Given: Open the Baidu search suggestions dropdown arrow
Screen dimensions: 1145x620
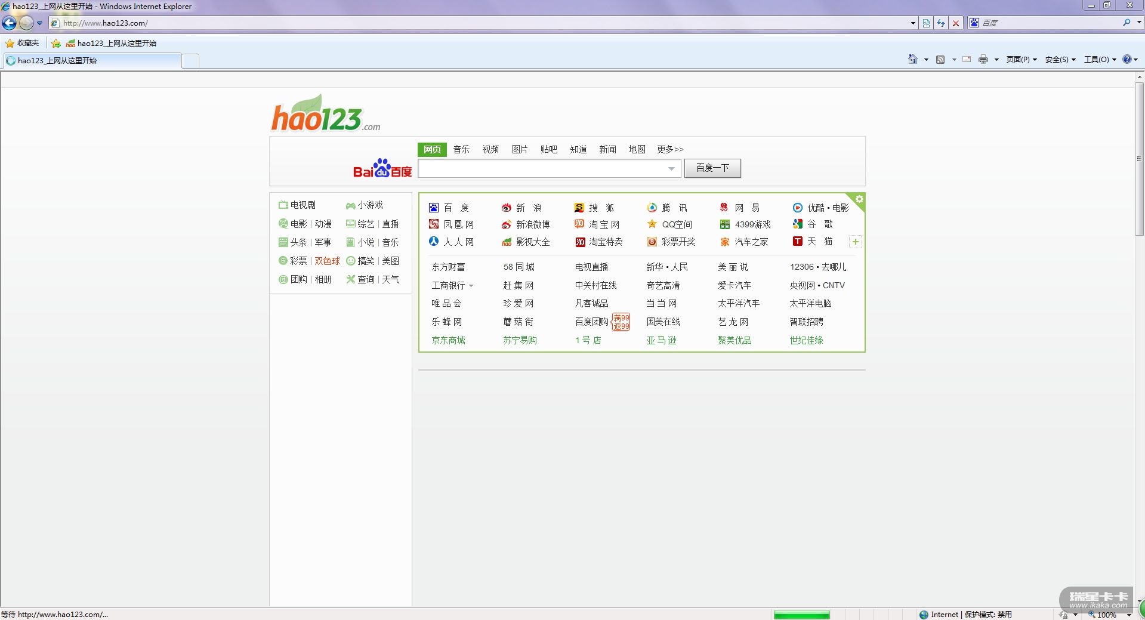Looking at the screenshot, I should 672,169.
